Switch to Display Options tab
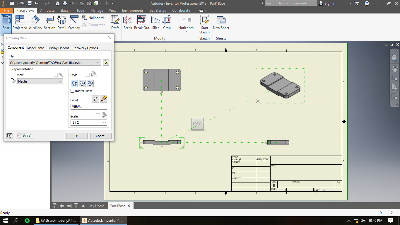The height and width of the screenshot is (225, 400). 58,48
